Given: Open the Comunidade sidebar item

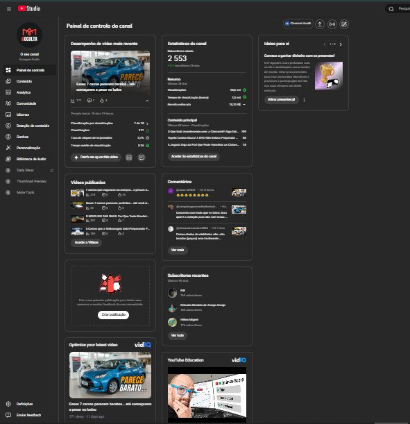Looking at the screenshot, I should (26, 103).
